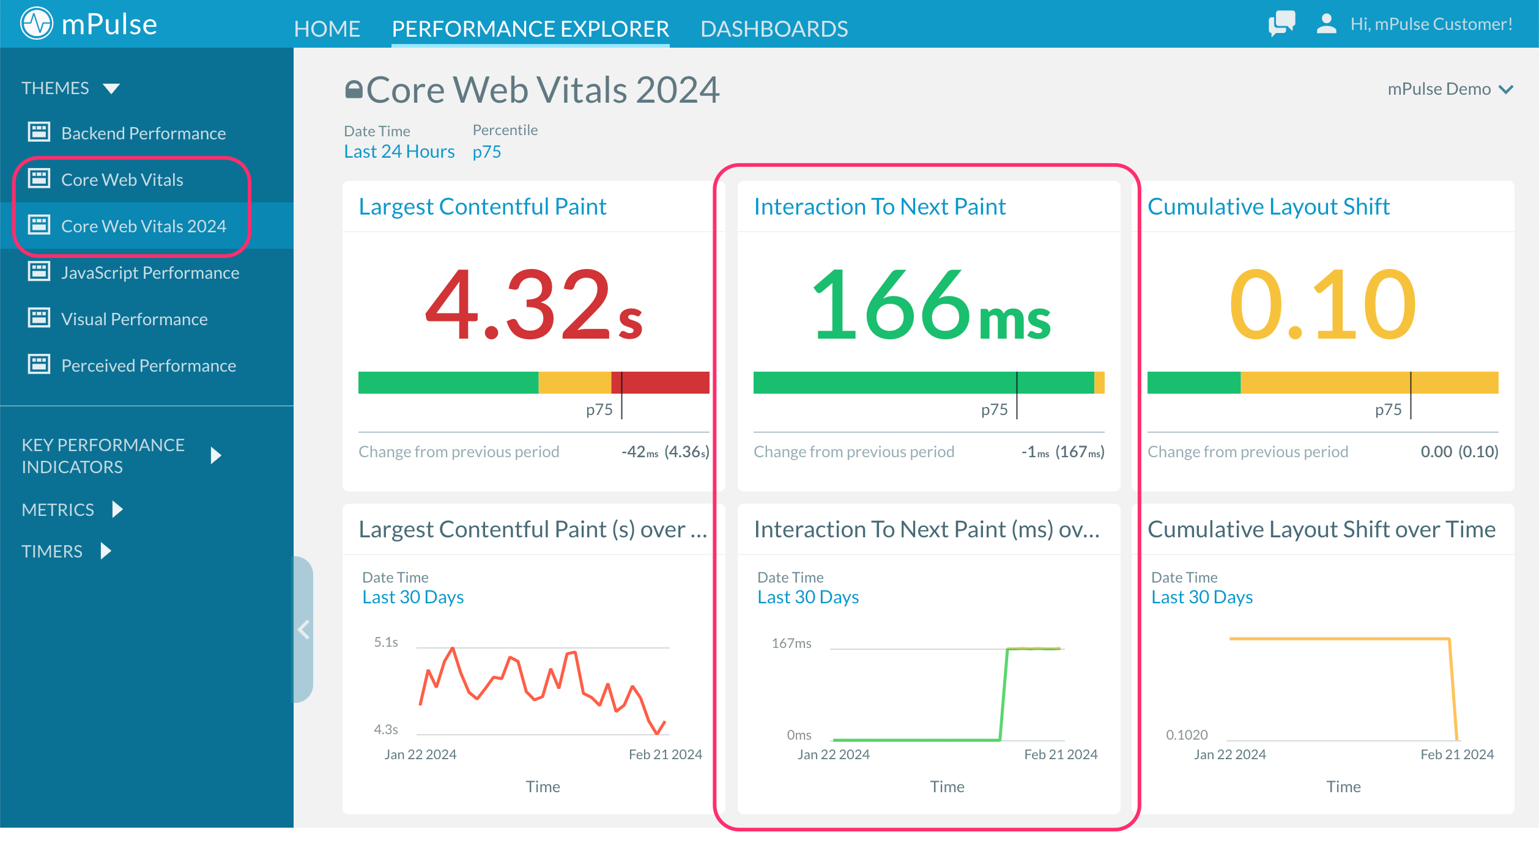The width and height of the screenshot is (1539, 857).
Task: Switch to the DASHBOARDS tab
Action: [774, 28]
